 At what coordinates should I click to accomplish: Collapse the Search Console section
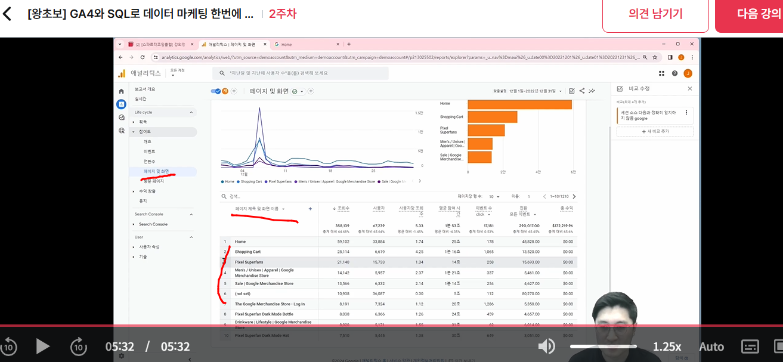pos(191,214)
